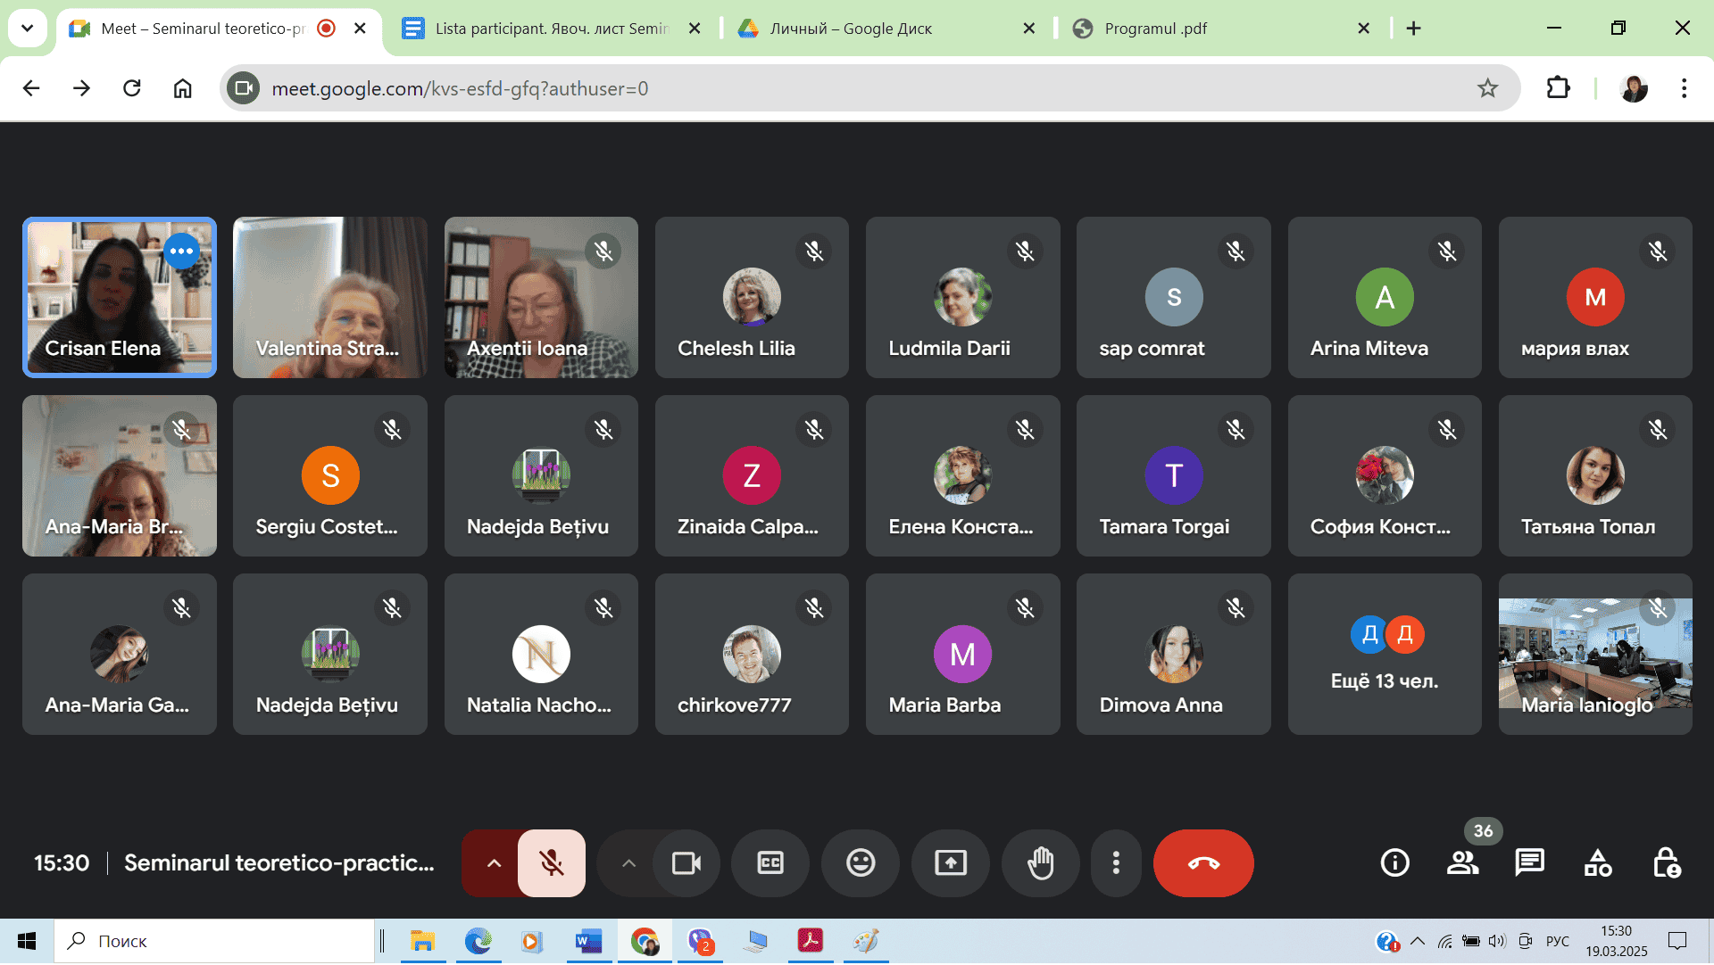Expand the video settings chevron
The width and height of the screenshot is (1714, 965).
click(x=628, y=863)
